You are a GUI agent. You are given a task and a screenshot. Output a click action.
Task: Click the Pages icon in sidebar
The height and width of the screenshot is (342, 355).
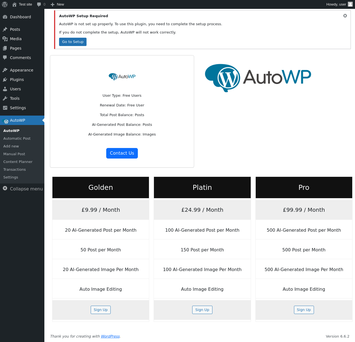[x=5, y=48]
